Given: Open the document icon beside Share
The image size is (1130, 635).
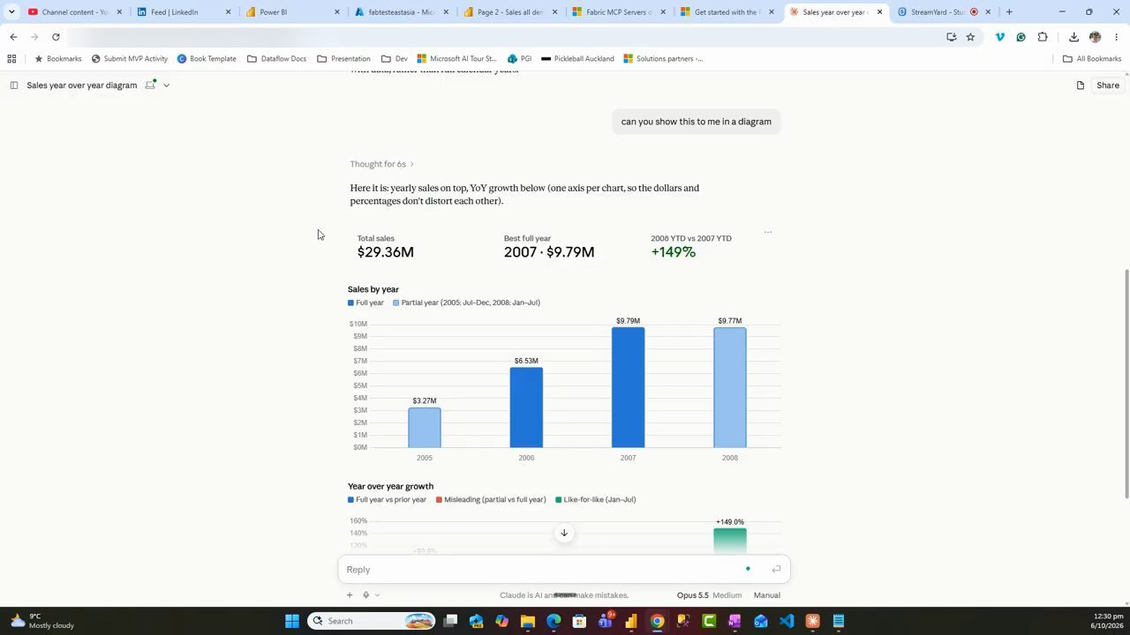Looking at the screenshot, I should pos(1080,86).
